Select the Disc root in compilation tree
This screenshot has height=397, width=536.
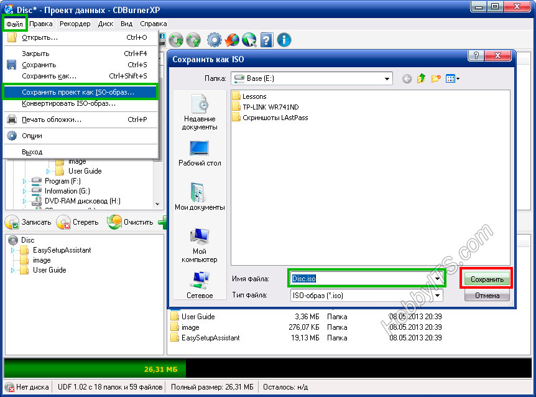point(28,240)
